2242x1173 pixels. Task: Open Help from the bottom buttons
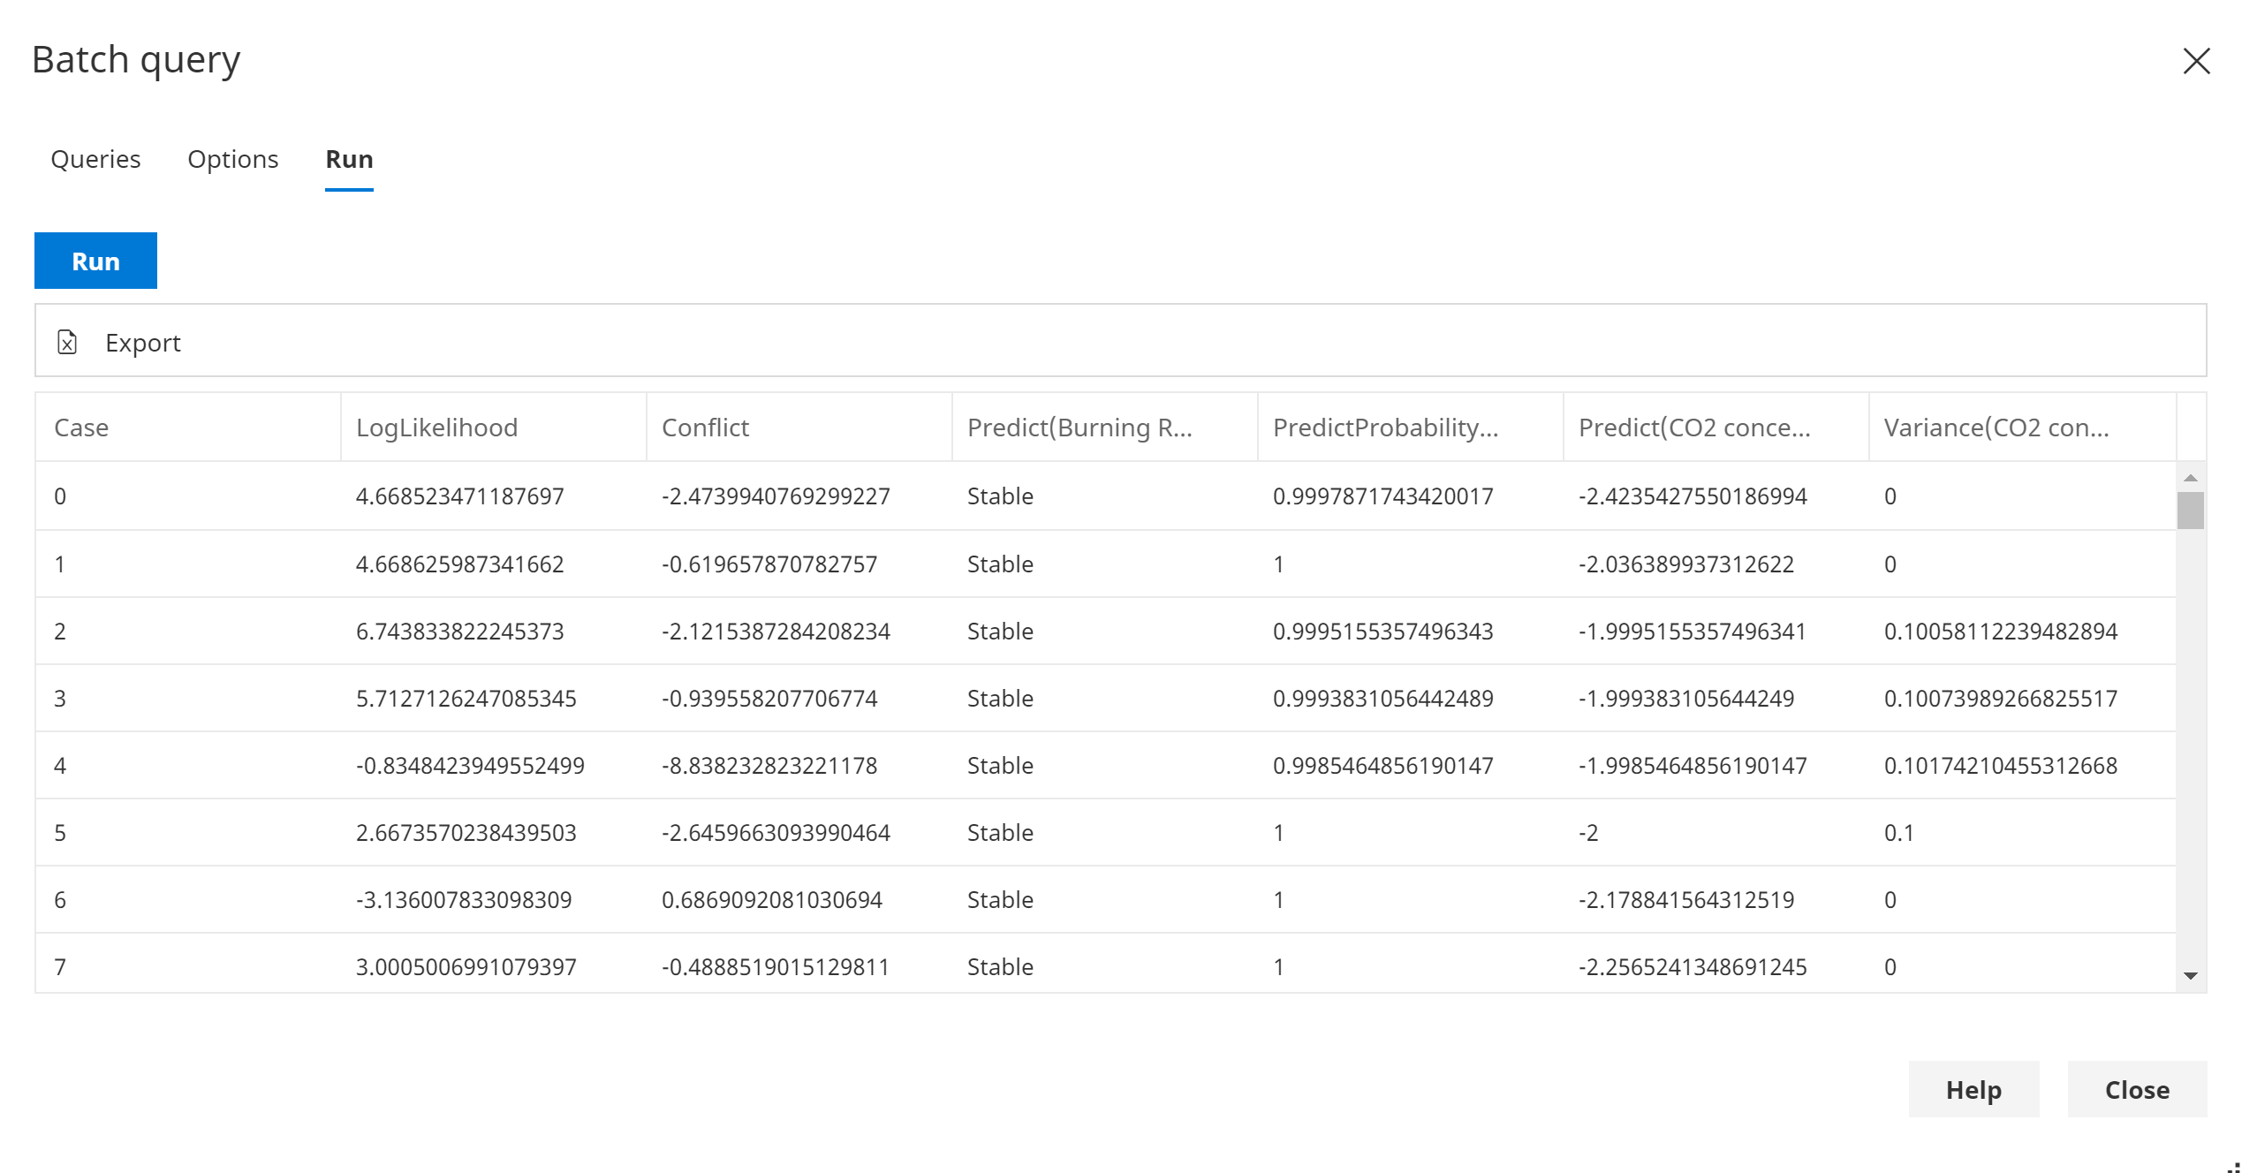tap(1973, 1089)
